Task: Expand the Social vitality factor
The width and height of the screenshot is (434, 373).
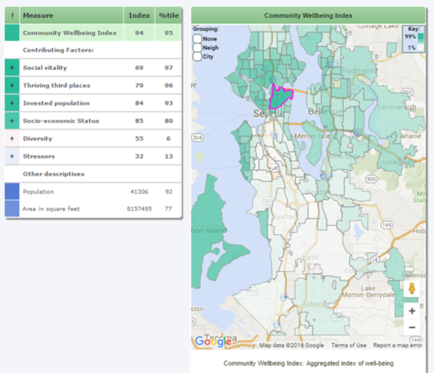Action: pos(11,68)
